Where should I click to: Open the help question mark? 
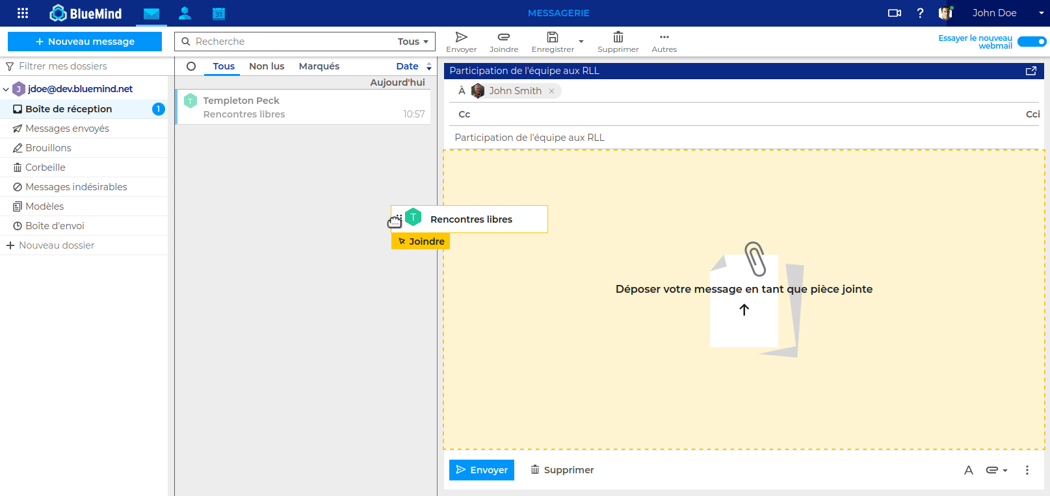pos(920,13)
